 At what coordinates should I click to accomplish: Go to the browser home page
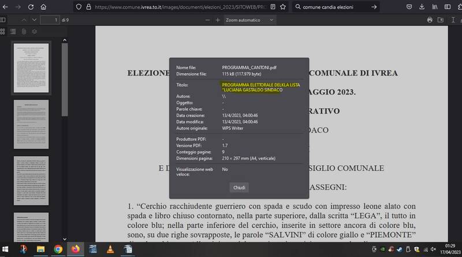point(44,7)
